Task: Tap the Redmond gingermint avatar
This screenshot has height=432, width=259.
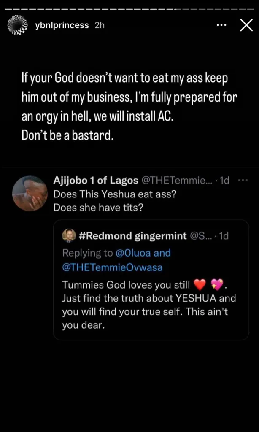Action: [x=69, y=235]
